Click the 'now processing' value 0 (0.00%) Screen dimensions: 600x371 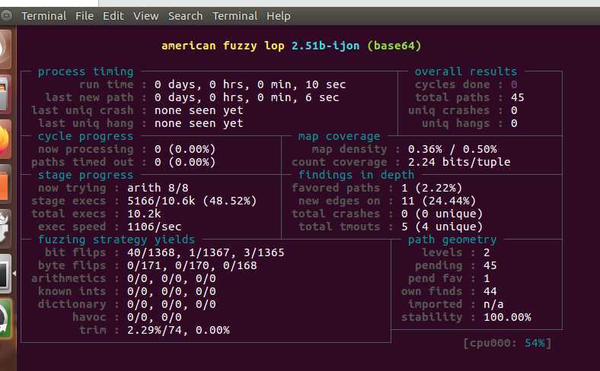(x=185, y=149)
